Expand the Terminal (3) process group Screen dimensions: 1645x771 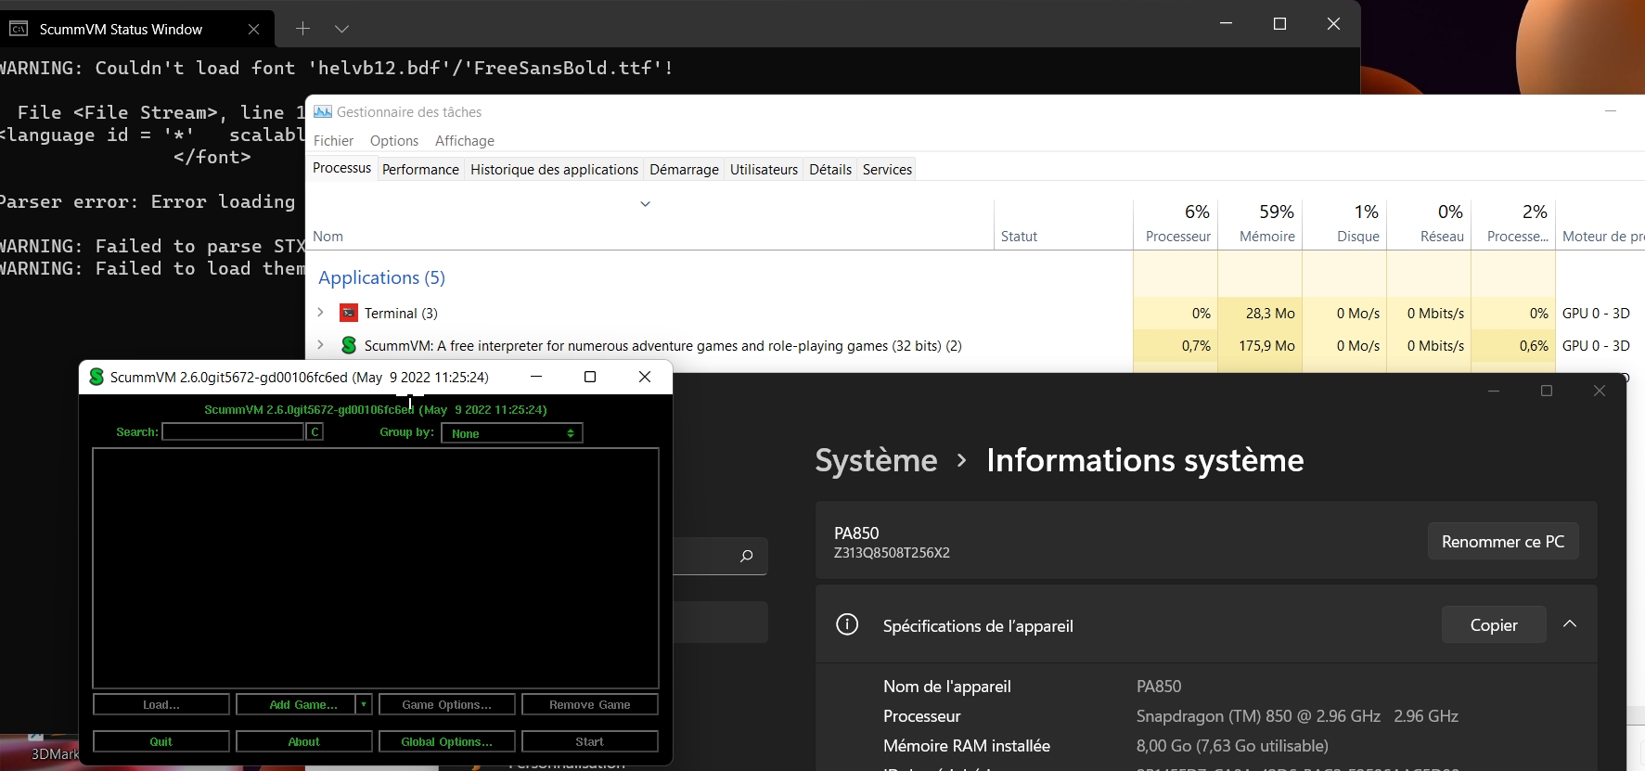320,313
